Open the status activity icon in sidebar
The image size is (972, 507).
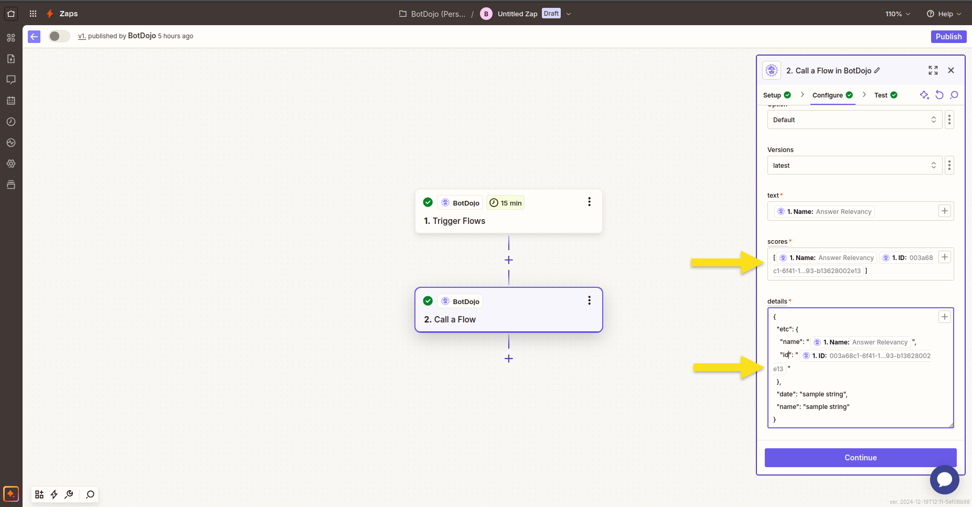tap(11, 143)
